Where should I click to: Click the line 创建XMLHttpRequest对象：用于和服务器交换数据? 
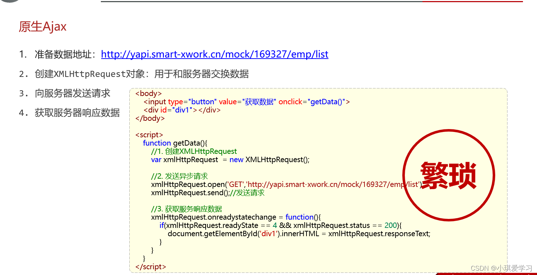[142, 74]
